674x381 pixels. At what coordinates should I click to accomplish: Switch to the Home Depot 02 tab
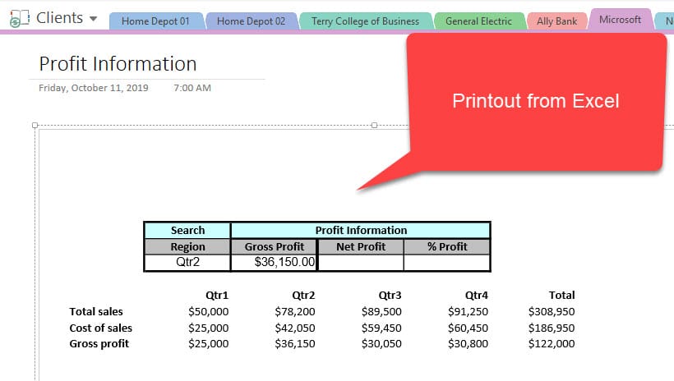[x=251, y=21]
